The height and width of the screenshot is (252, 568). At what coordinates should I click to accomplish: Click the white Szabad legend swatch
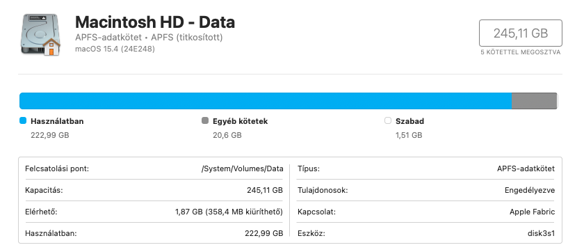click(388, 120)
